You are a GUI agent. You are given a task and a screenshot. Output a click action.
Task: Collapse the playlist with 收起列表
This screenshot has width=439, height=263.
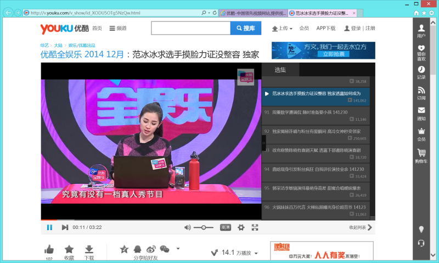click(361, 227)
